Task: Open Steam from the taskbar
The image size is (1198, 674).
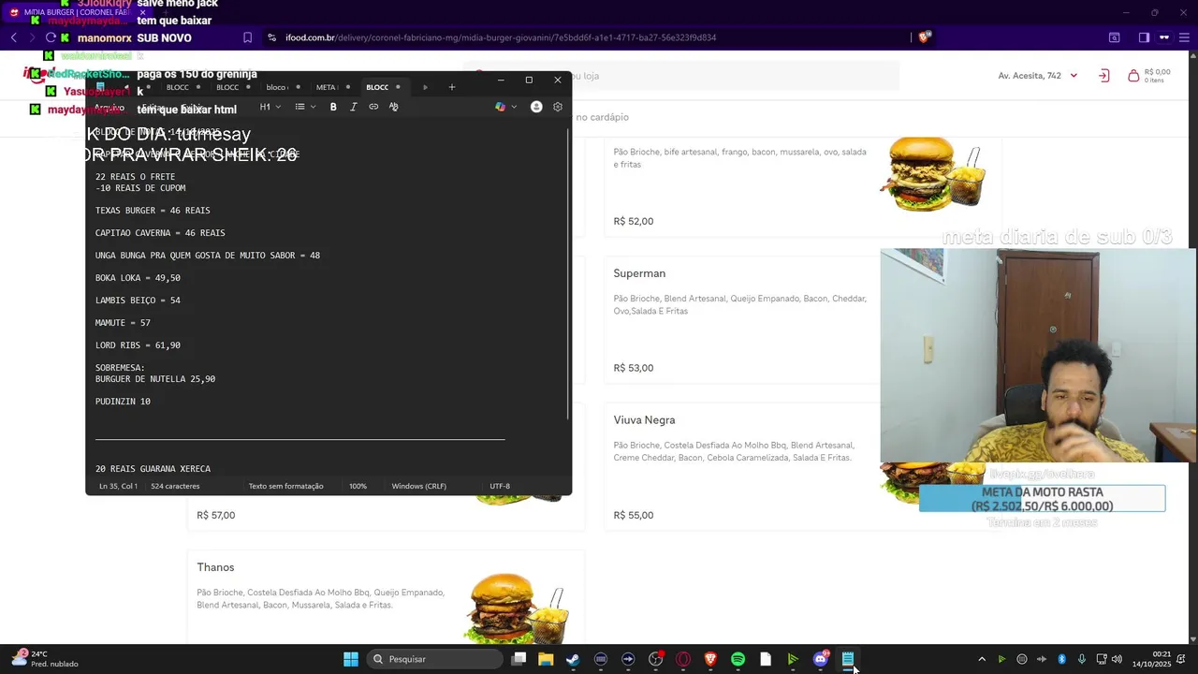Action: [x=573, y=659]
